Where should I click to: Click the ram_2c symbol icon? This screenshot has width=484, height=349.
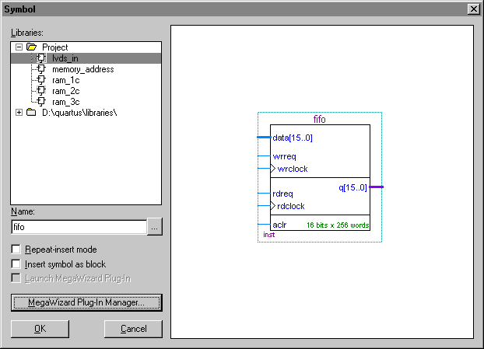(41, 91)
